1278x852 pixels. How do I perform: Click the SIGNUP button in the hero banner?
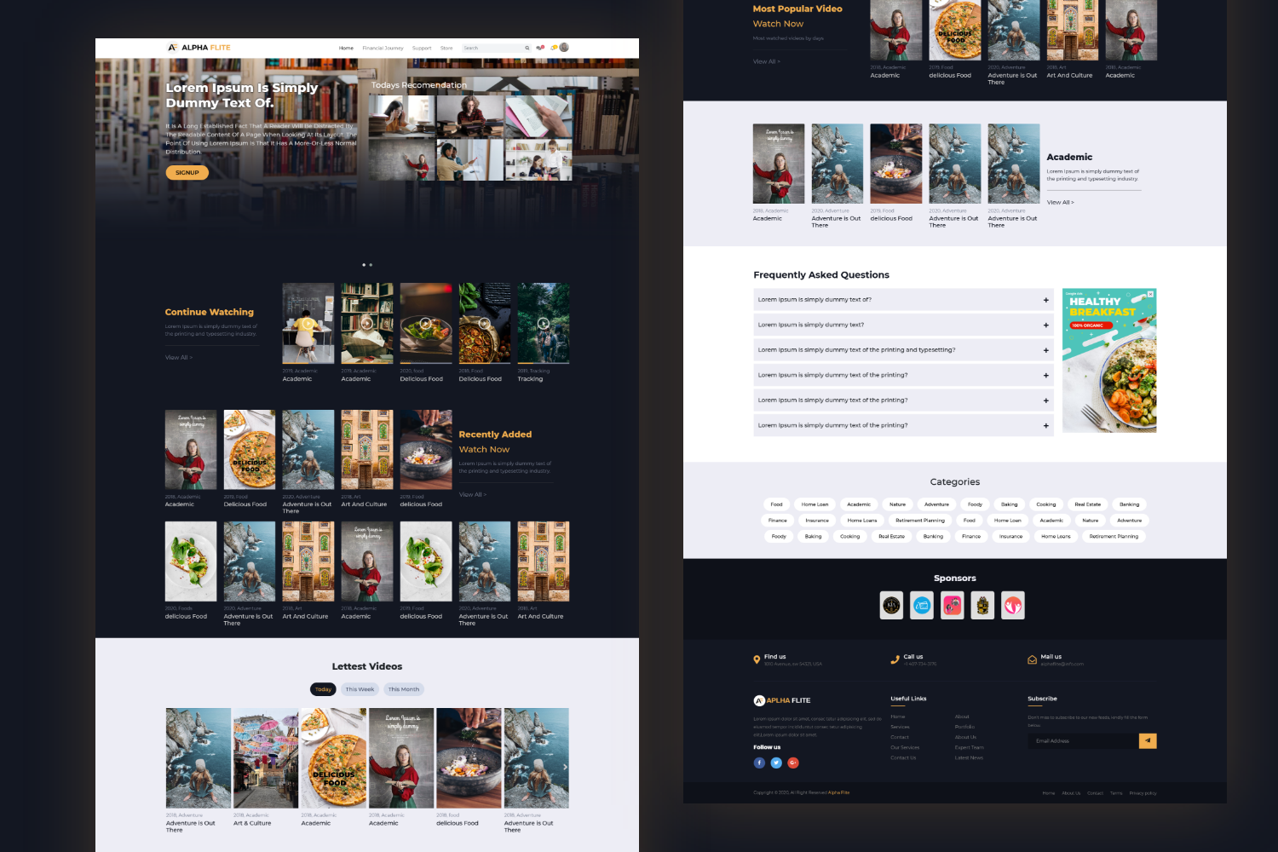(x=187, y=173)
